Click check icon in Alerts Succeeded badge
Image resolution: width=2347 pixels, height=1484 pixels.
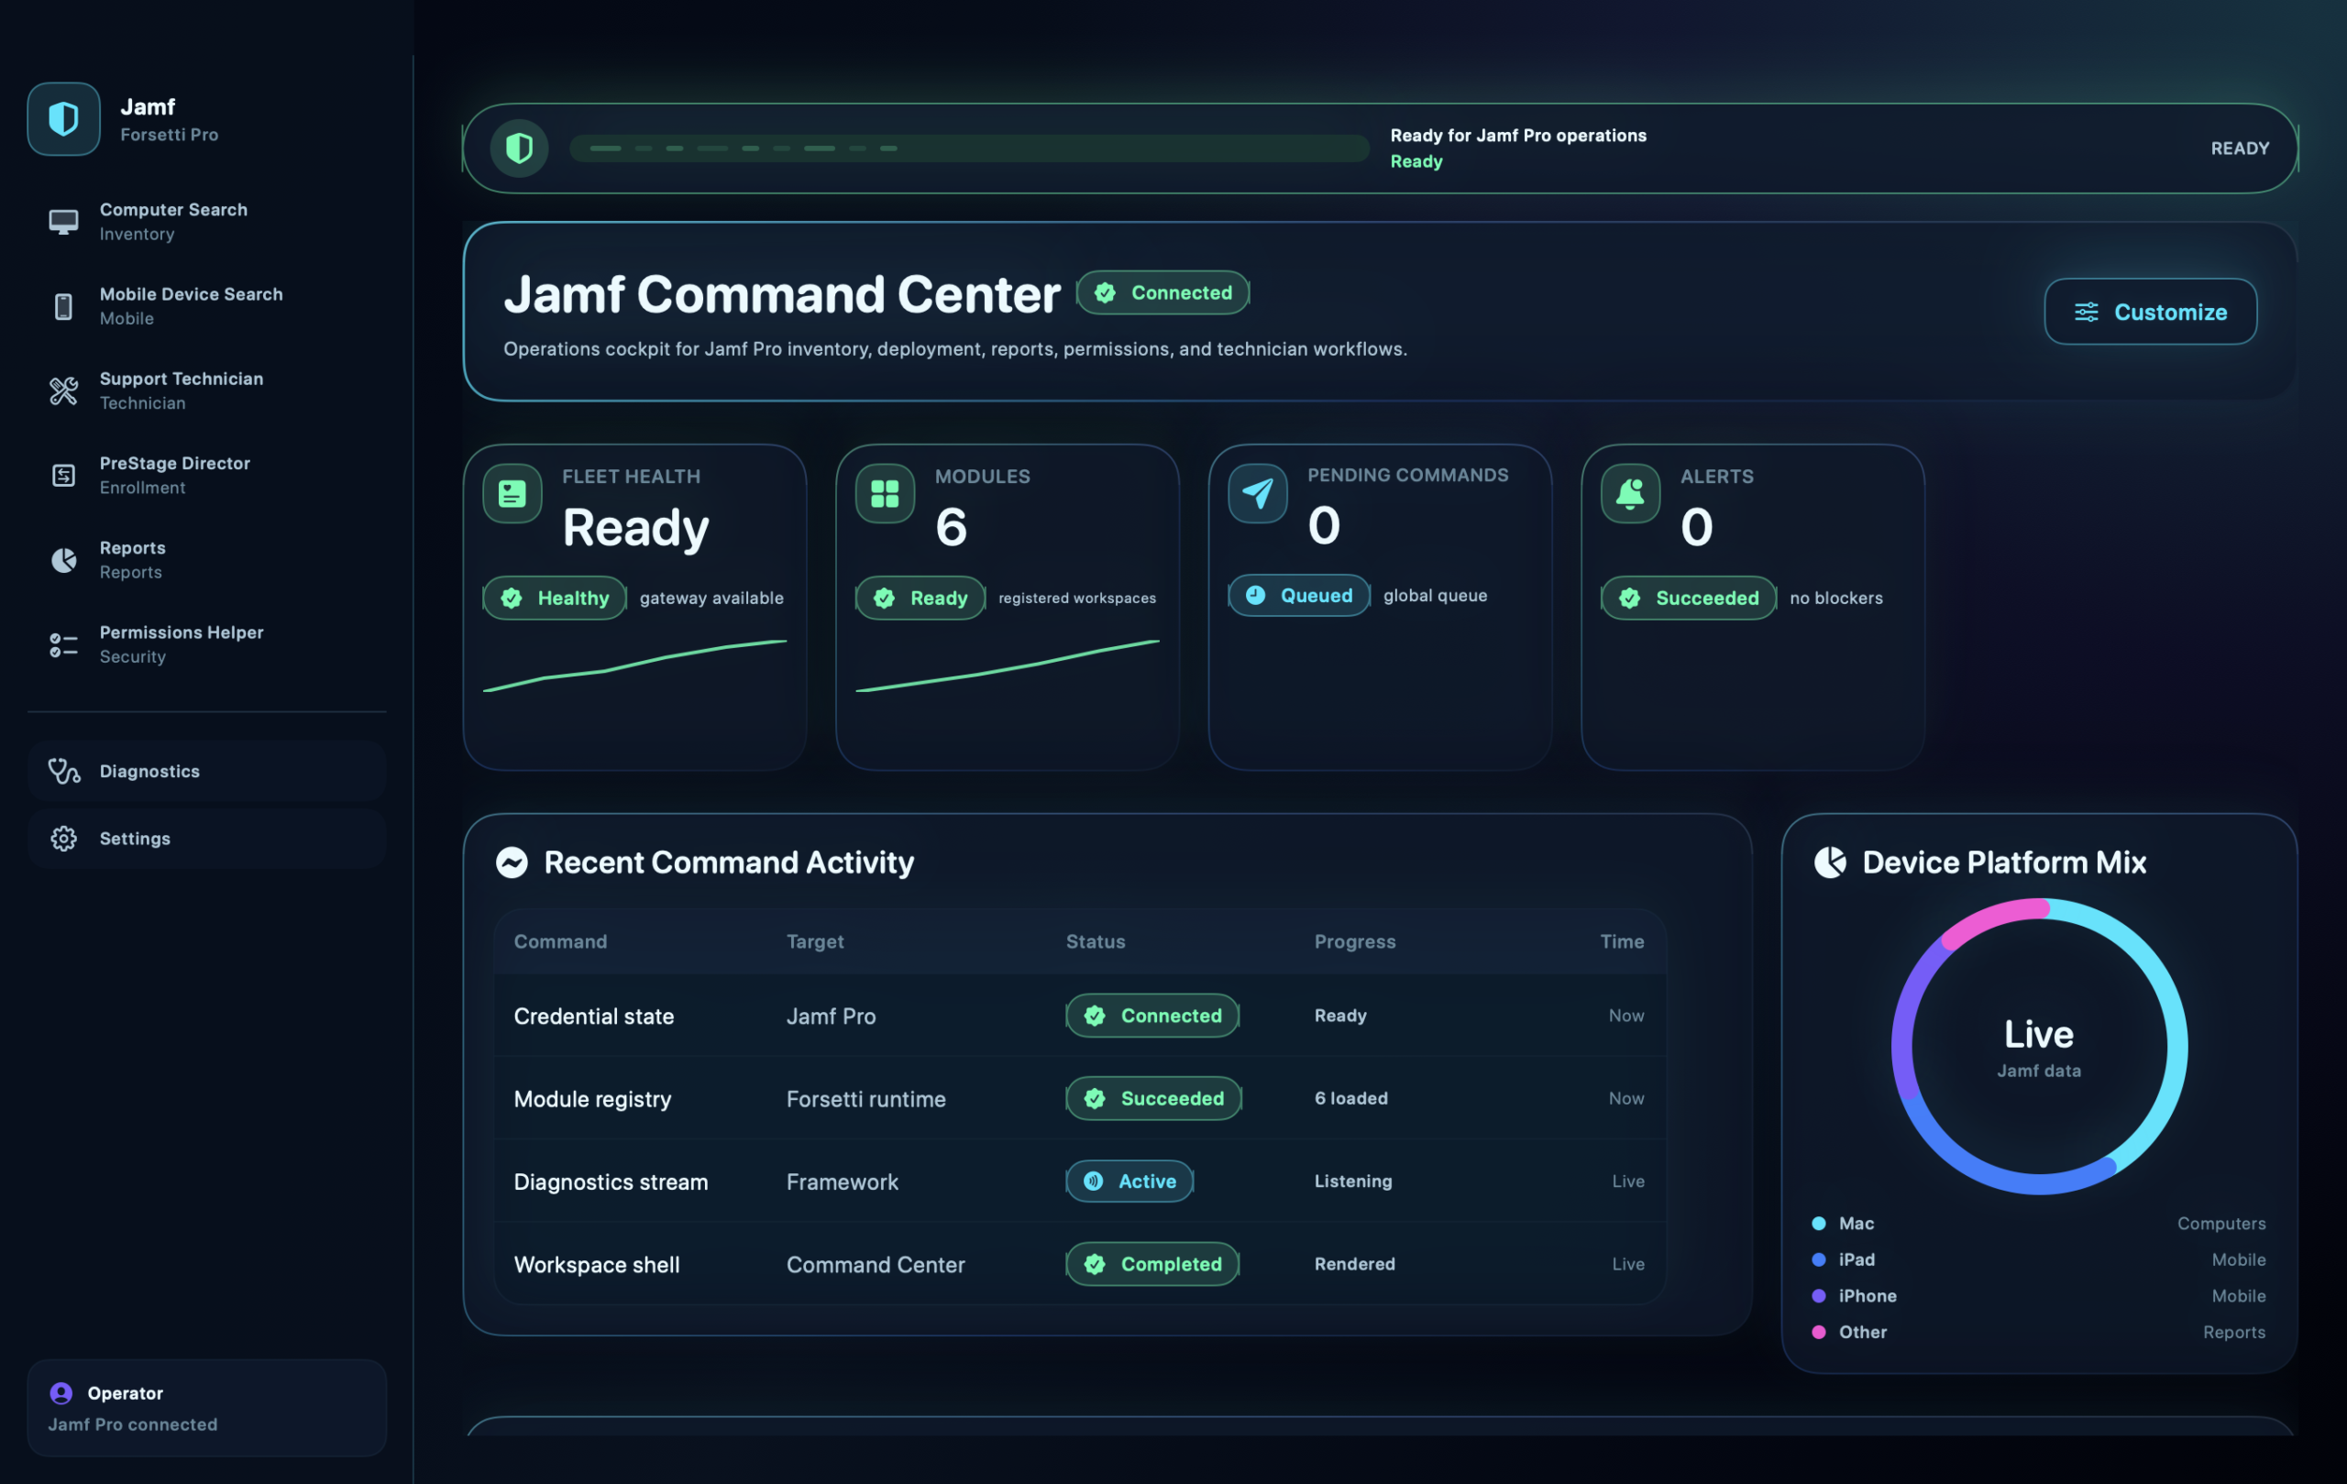coord(1630,599)
